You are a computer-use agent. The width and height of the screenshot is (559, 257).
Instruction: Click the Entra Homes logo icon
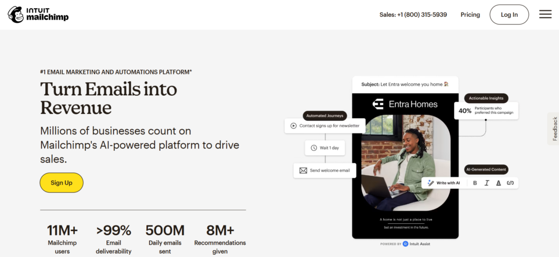pos(378,103)
